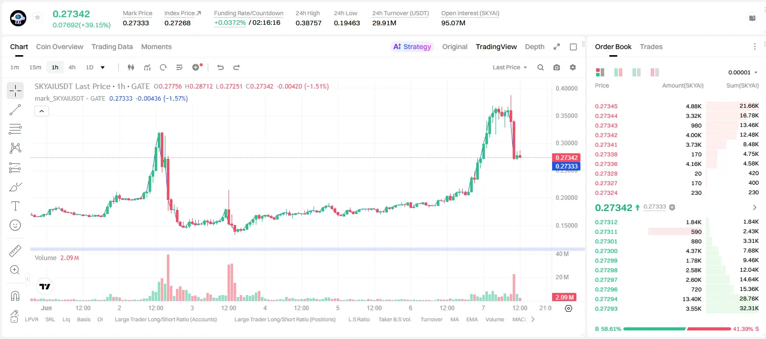This screenshot has width=766, height=339.
Task: Expand chart to fullscreen
Action: [x=557, y=47]
